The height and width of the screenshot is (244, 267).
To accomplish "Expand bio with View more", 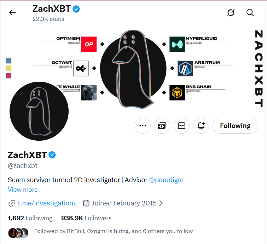I will 23,190.
